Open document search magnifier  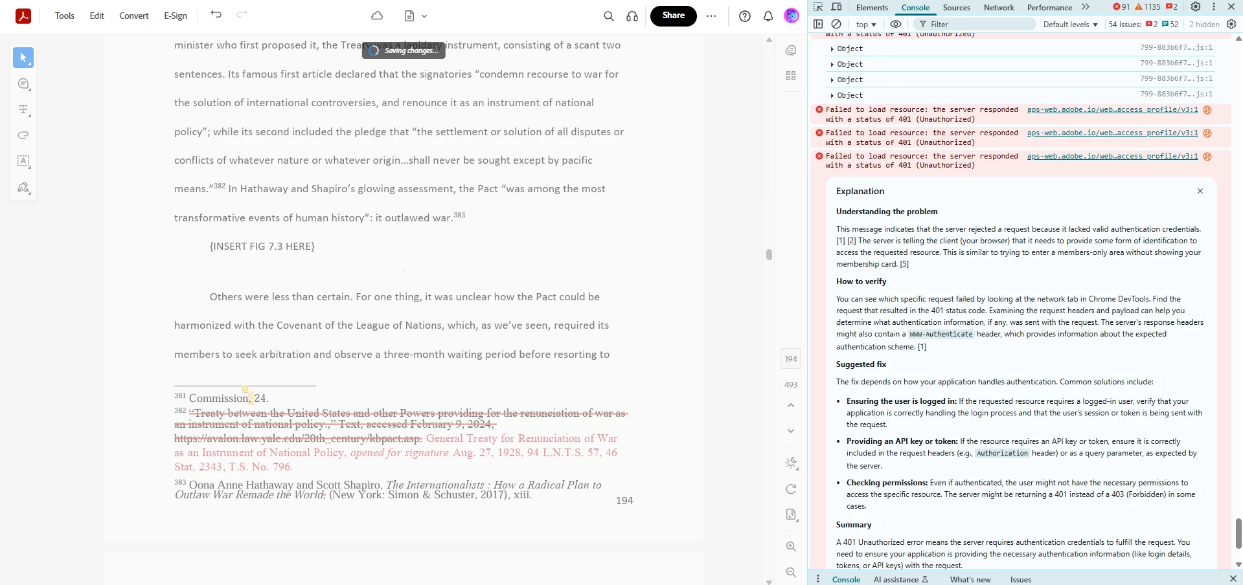pyautogui.click(x=608, y=16)
